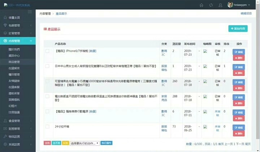
Task: Click the page vertical scrollbar
Action: click(x=258, y=72)
